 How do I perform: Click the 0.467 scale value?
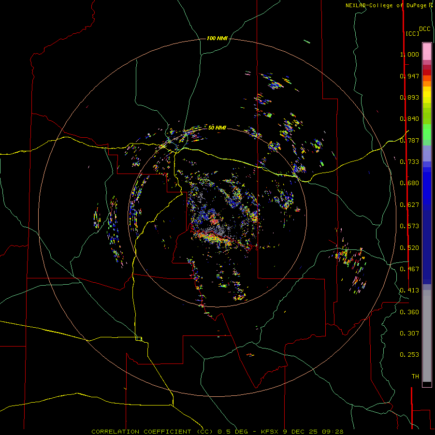click(409, 269)
